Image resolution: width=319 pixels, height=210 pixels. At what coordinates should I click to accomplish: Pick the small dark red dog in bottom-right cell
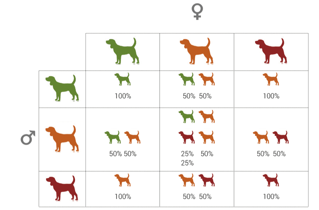[x=271, y=180]
